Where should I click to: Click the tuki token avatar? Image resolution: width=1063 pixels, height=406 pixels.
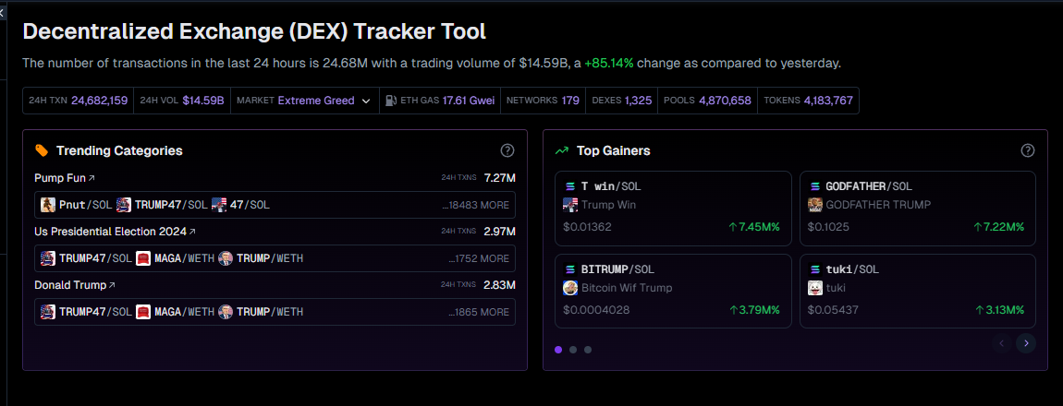[x=815, y=288]
